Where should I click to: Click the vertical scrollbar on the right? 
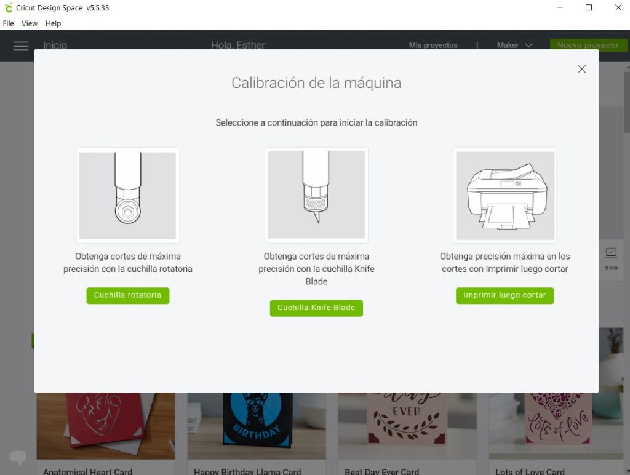point(627,103)
